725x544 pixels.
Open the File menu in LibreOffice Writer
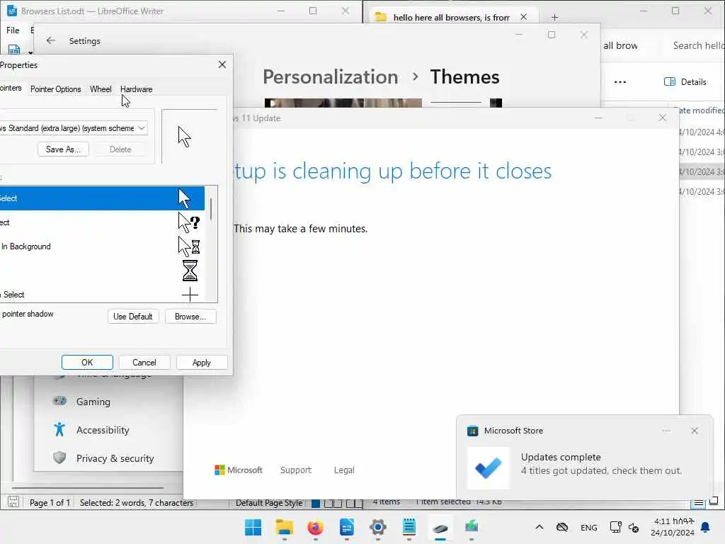click(x=13, y=30)
